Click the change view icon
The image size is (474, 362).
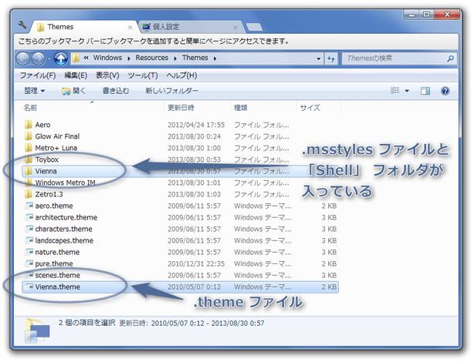click(394, 91)
